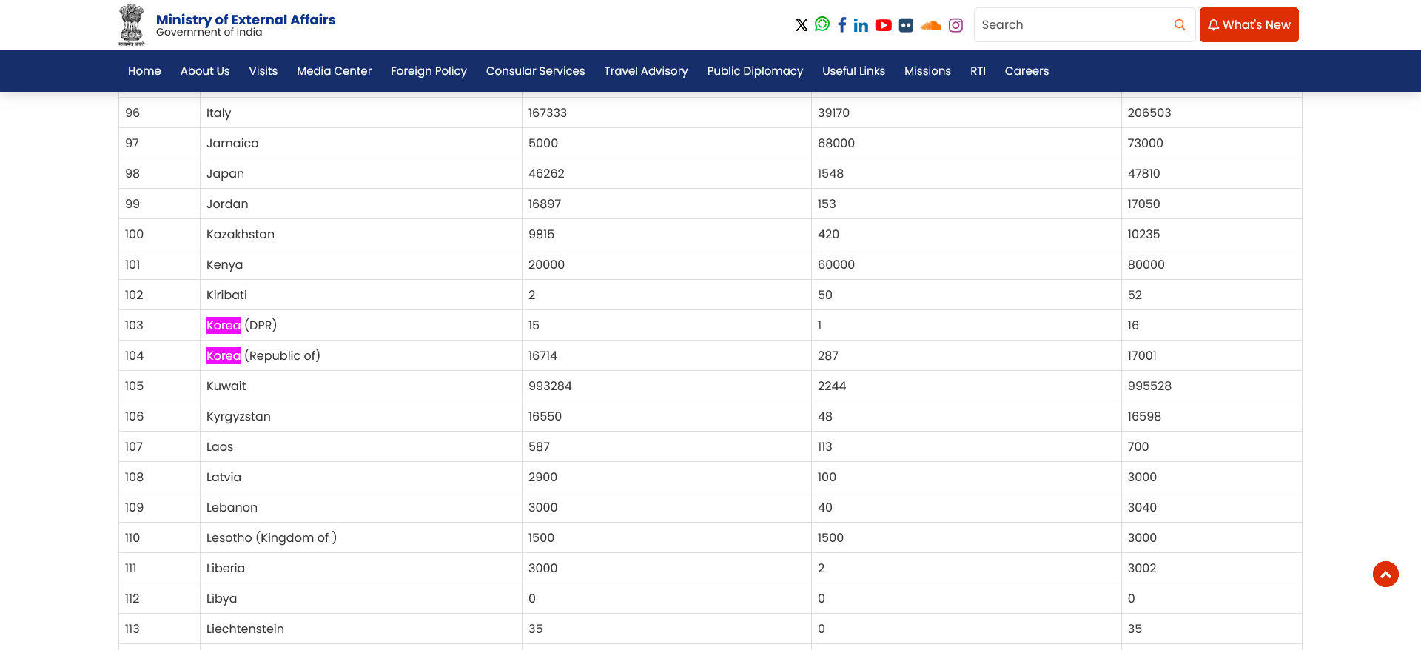
Task: Go to the YouTube channel icon
Action: pyautogui.click(x=884, y=25)
